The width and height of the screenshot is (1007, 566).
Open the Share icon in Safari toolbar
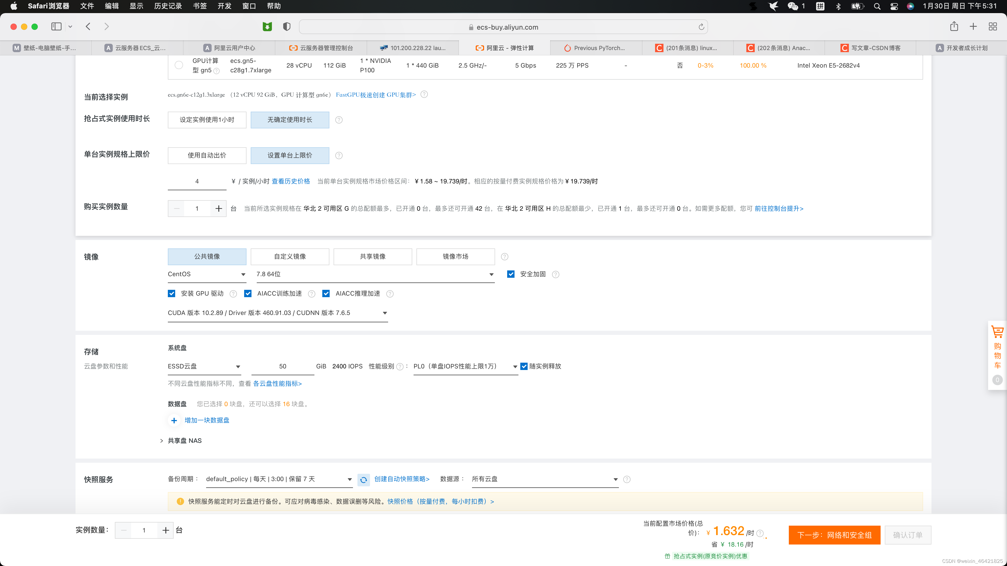click(x=954, y=26)
